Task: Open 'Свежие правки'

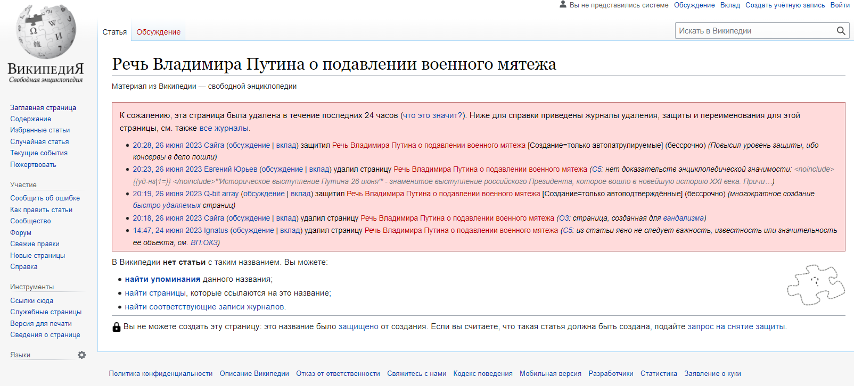Action: click(x=35, y=244)
